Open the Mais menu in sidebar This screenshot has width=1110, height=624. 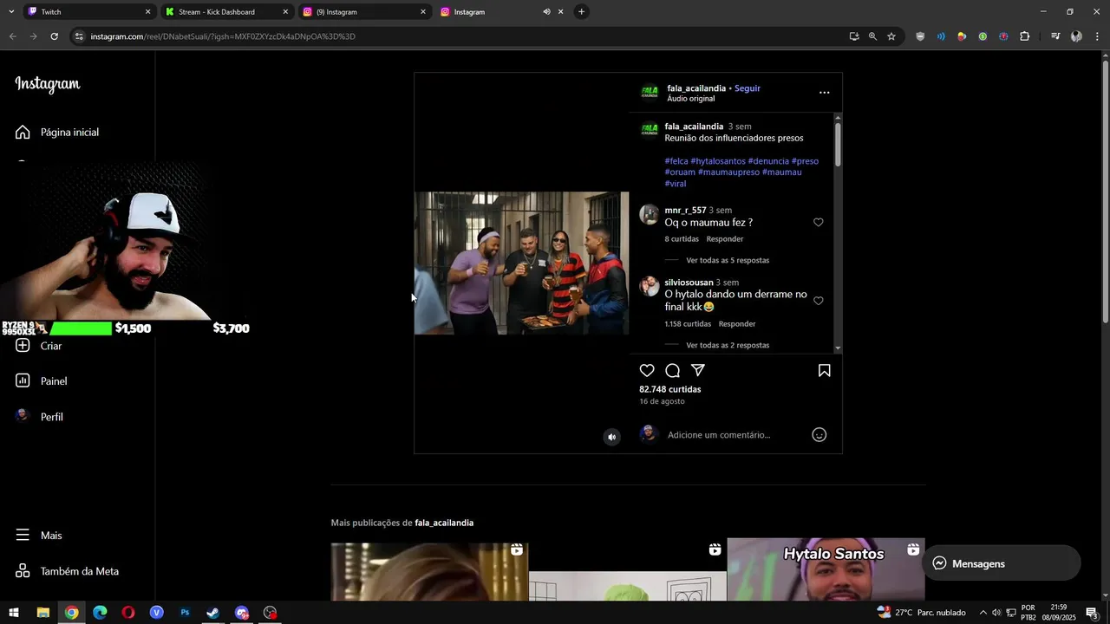[x=39, y=536]
